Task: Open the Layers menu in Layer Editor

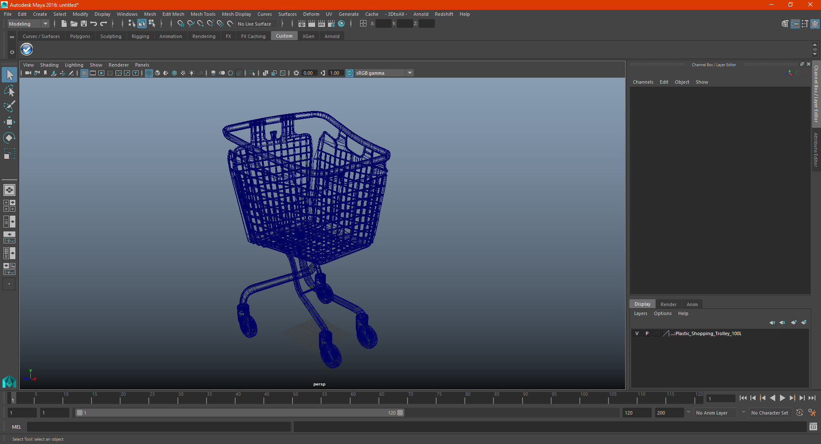Action: click(x=640, y=313)
